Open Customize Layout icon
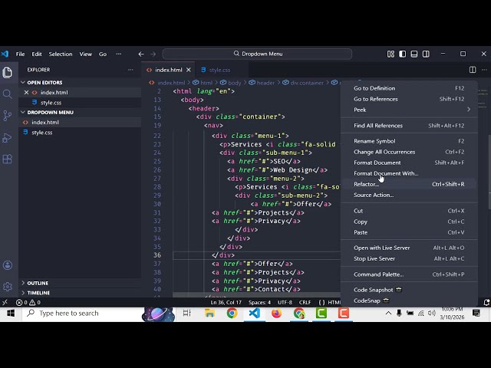Image resolution: width=491 pixels, height=368 pixels. [x=390, y=54]
